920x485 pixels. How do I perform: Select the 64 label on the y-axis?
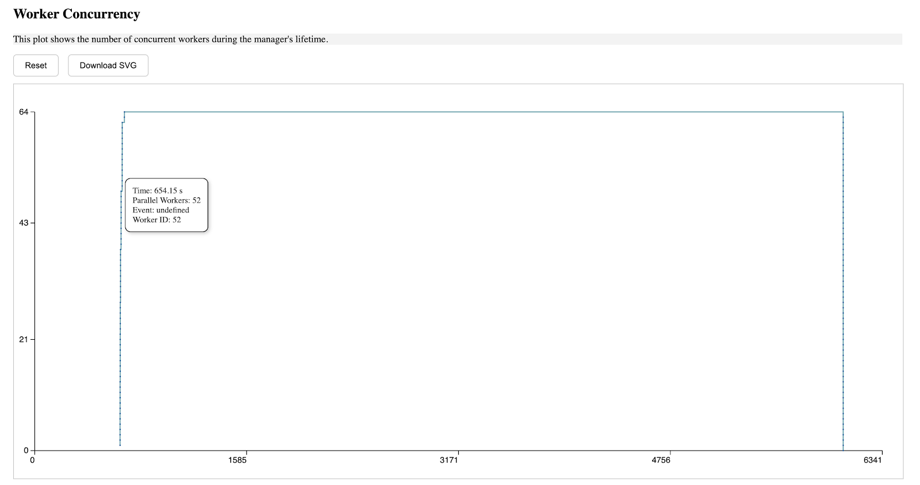24,112
